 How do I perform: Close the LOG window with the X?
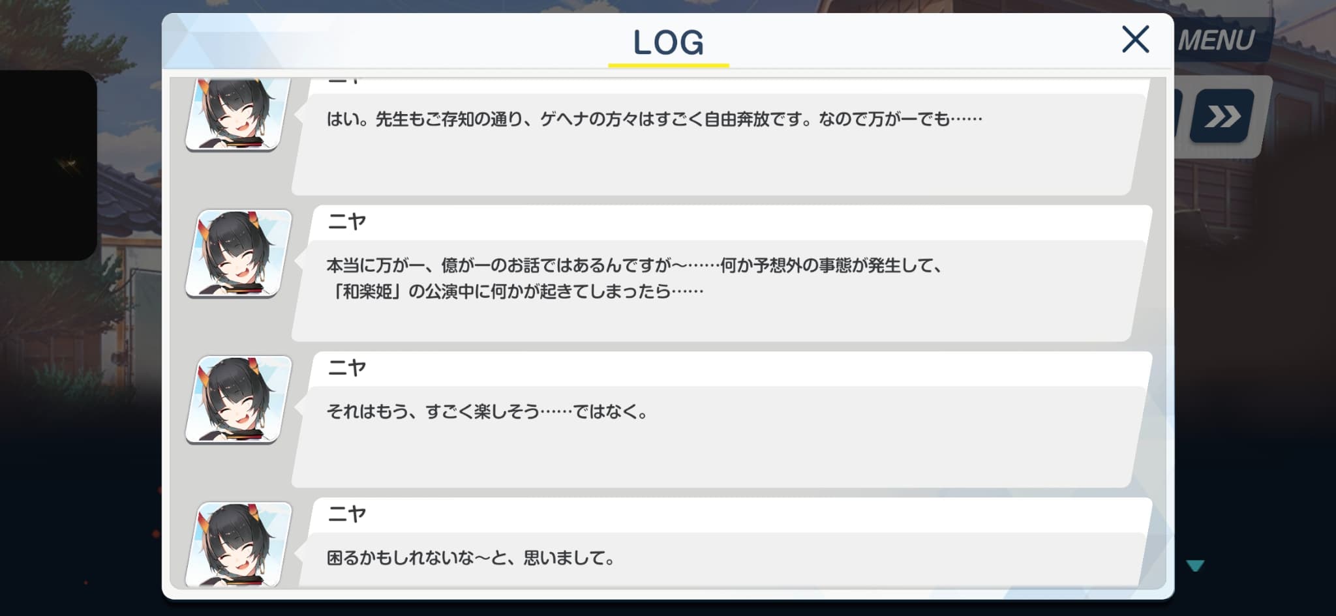(x=1135, y=40)
